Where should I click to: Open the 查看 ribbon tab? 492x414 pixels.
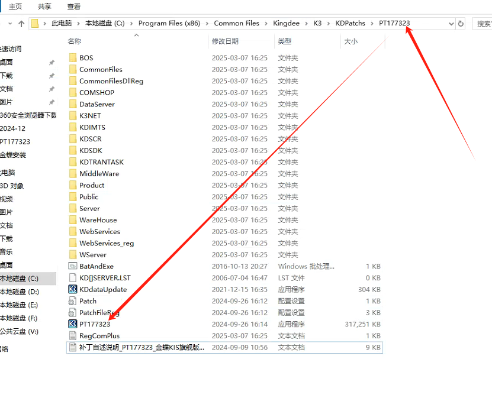coord(74,7)
